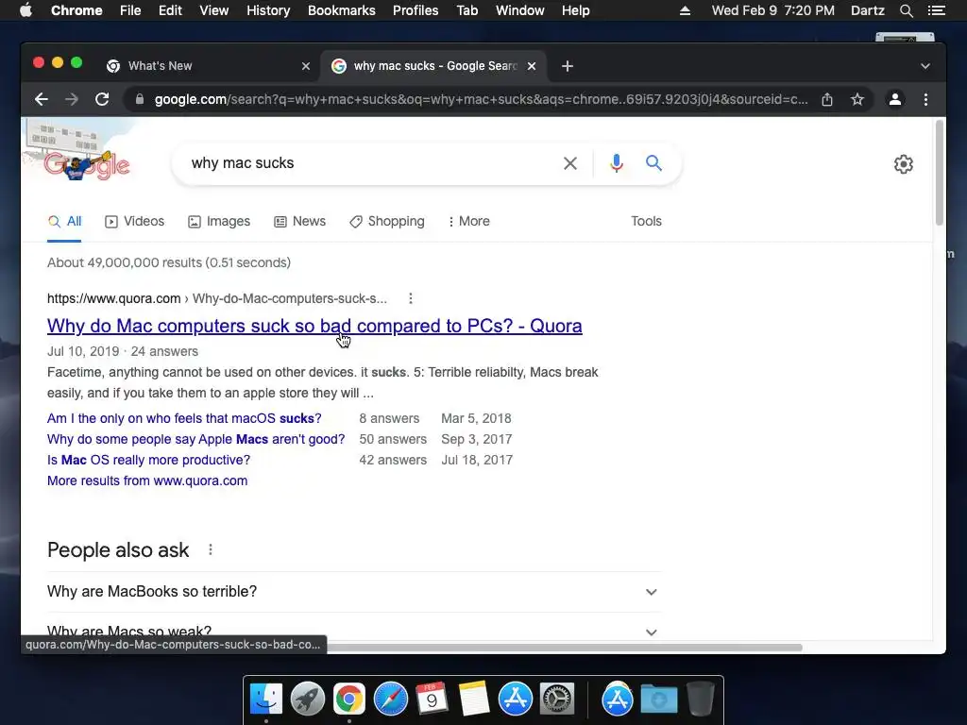
Task: Open Safari from the Dock
Action: click(x=390, y=700)
